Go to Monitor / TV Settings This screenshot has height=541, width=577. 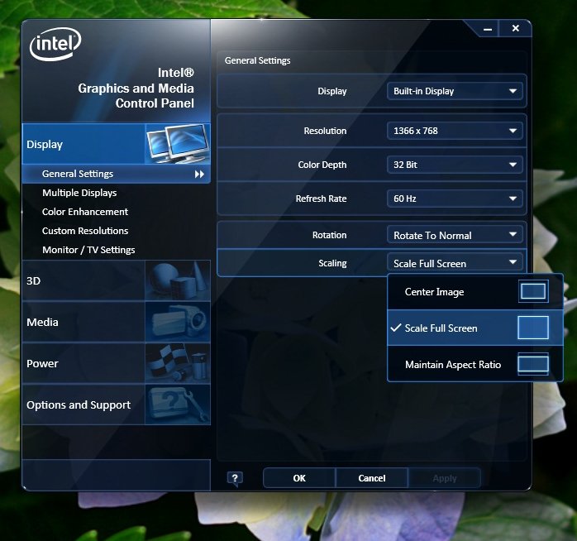(x=88, y=250)
